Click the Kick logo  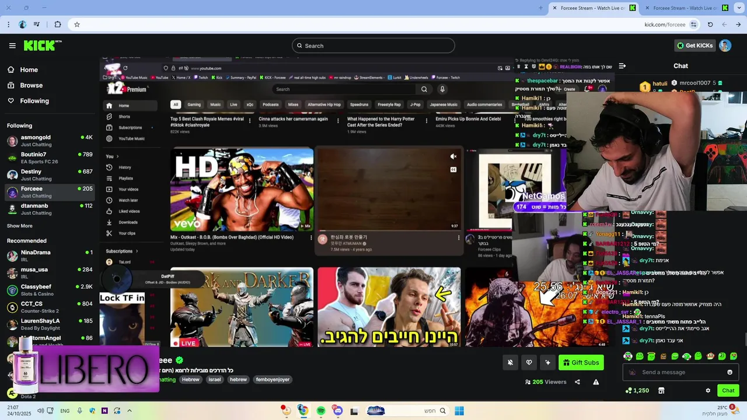click(43, 45)
